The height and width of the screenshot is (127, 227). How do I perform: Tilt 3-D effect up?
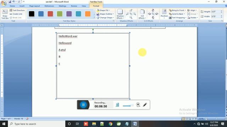pyautogui.click(x=153, y=10)
